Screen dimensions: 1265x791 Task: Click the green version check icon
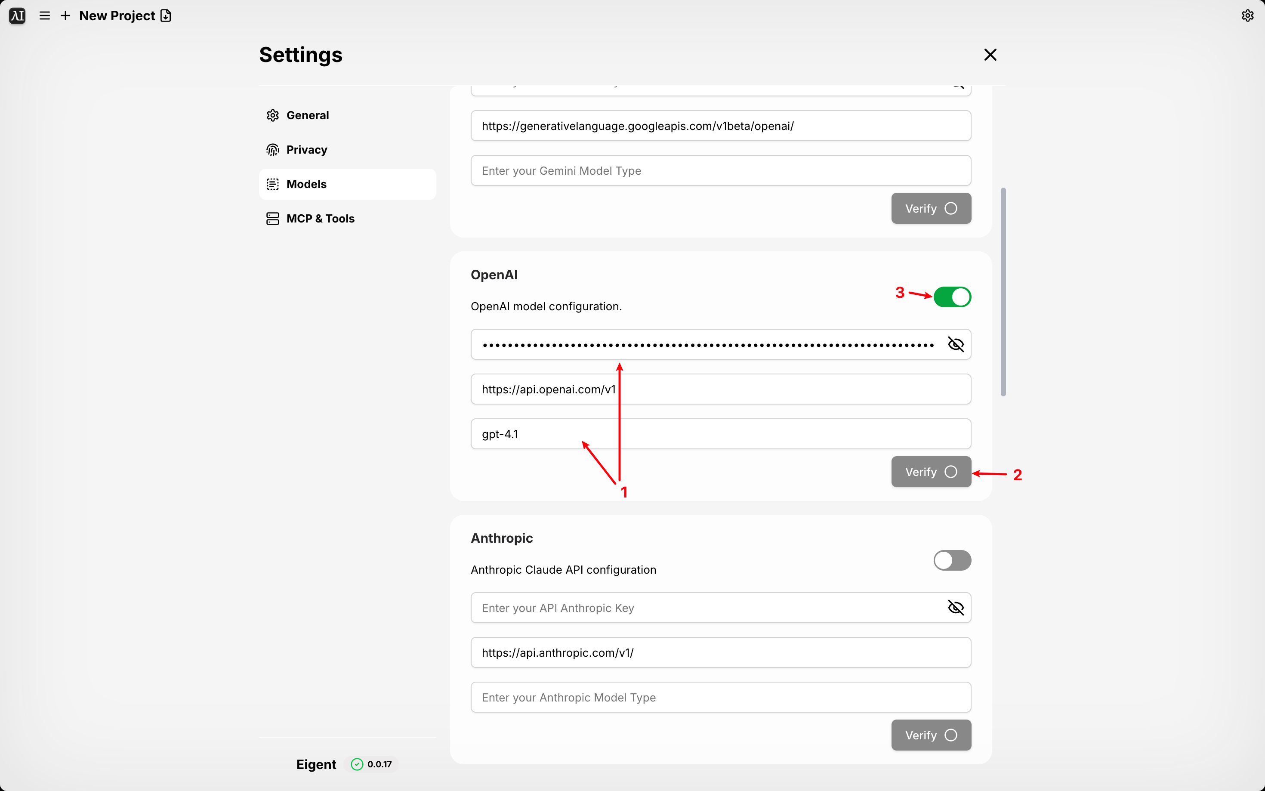[357, 764]
